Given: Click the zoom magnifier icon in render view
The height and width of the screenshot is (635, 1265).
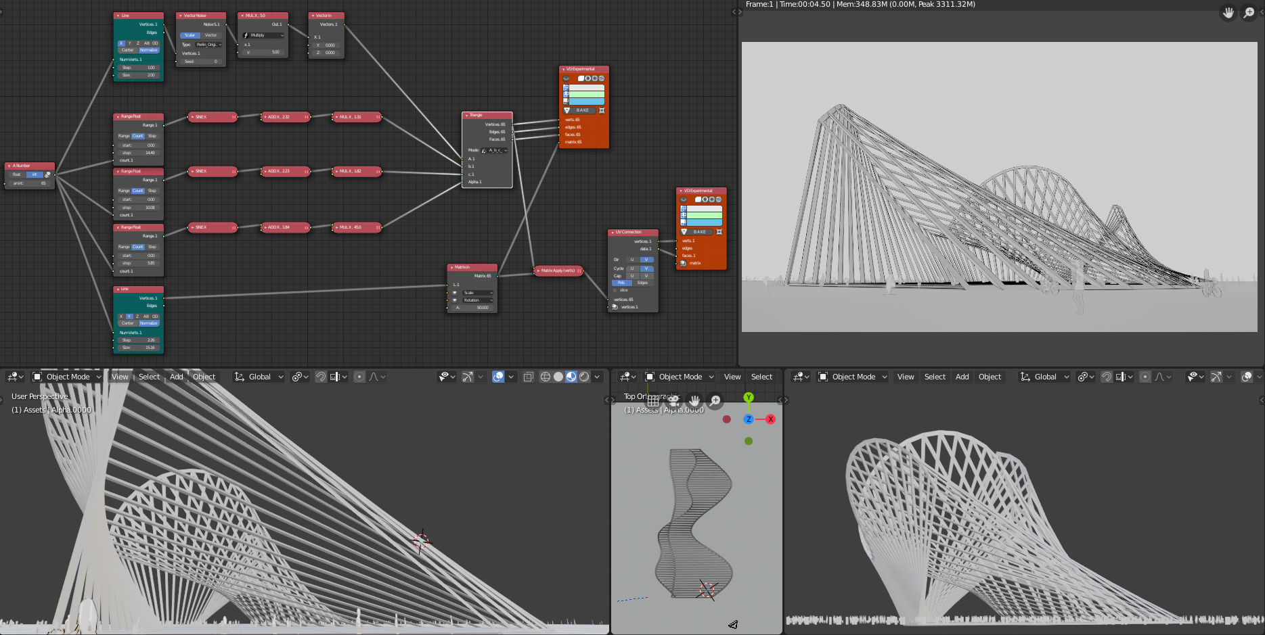Looking at the screenshot, I should coord(1249,13).
